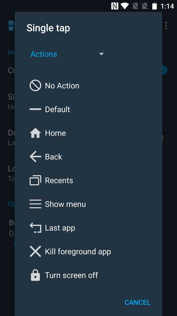The width and height of the screenshot is (177, 316).
Task: Tap the Home house icon
Action: [35, 133]
